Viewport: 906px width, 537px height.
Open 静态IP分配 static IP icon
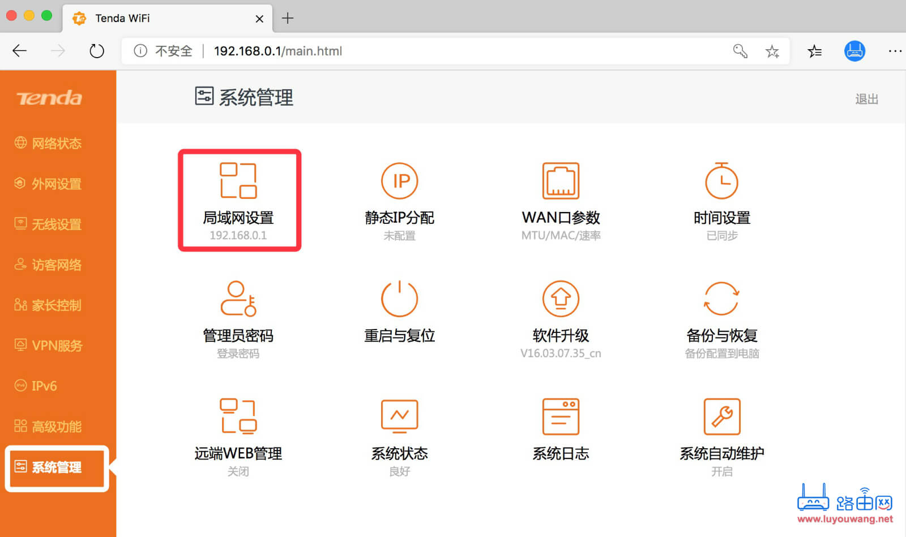[x=399, y=181]
